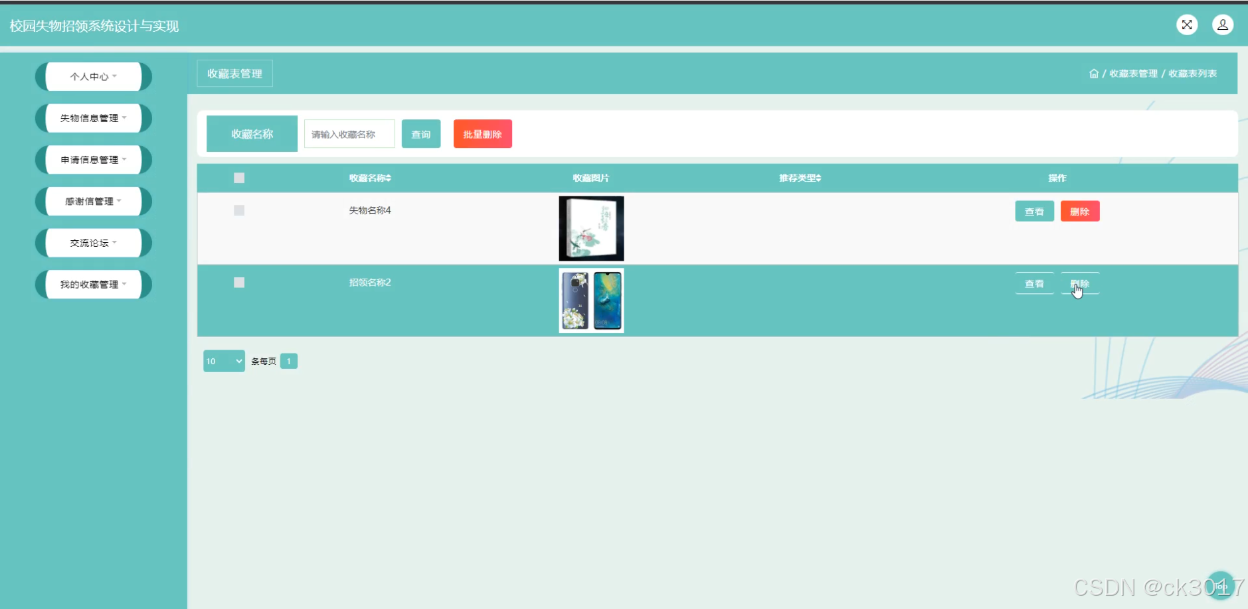Click page 1 in the pagination control
The width and height of the screenshot is (1248, 609).
(289, 360)
